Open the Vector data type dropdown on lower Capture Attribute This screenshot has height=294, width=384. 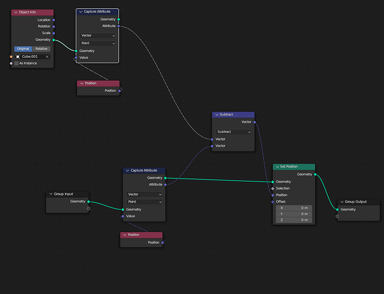(144, 194)
